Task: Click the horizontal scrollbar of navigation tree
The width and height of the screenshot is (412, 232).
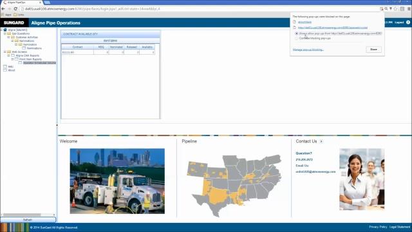Action: pos(22,215)
